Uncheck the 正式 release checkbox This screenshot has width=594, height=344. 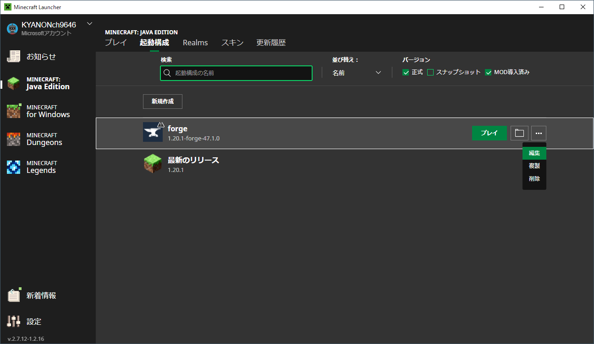click(406, 72)
